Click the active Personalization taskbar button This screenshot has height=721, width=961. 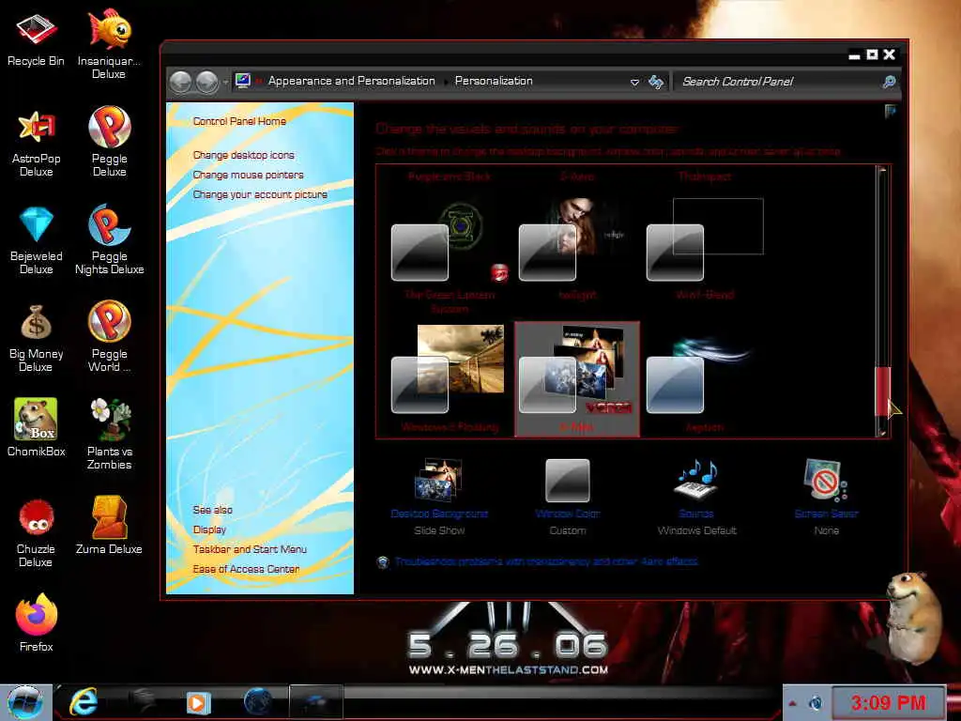coord(315,702)
